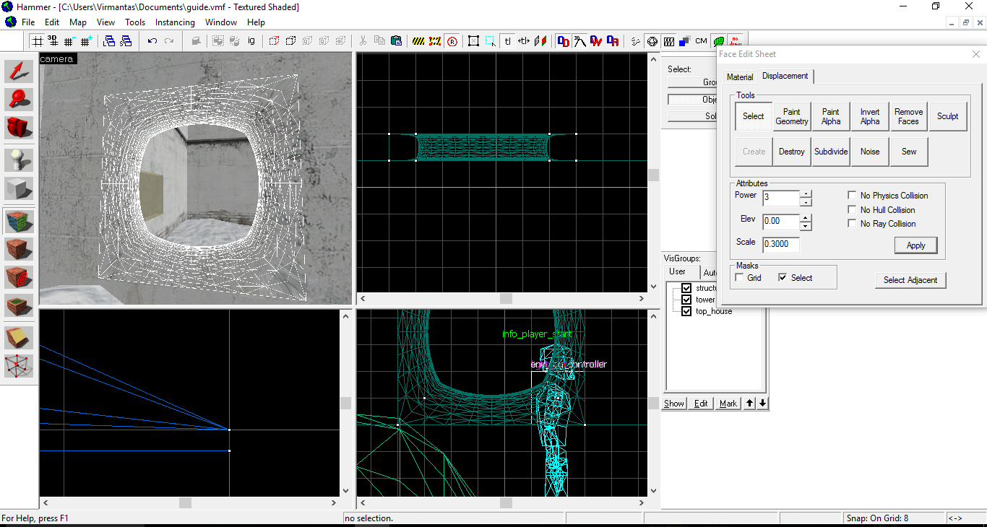This screenshot has height=527, width=987.
Task: Select the Block tool gray cube
Action: (x=20, y=189)
